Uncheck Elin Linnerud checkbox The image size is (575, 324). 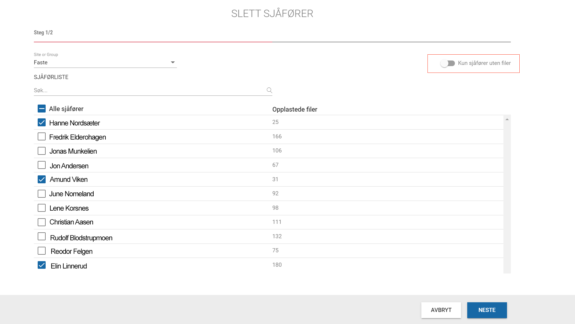click(42, 265)
